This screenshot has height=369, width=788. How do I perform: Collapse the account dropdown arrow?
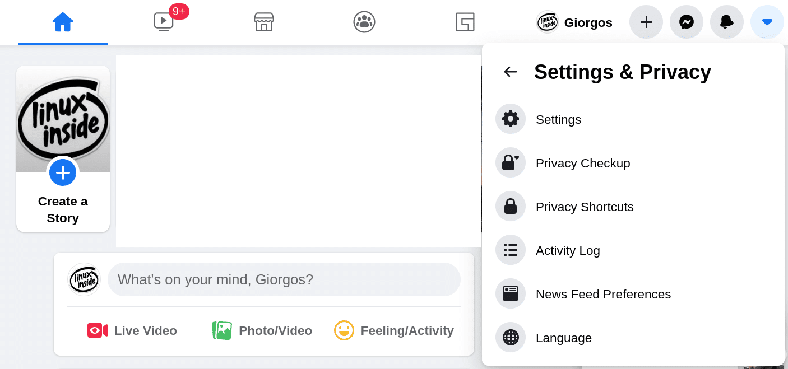pos(767,22)
